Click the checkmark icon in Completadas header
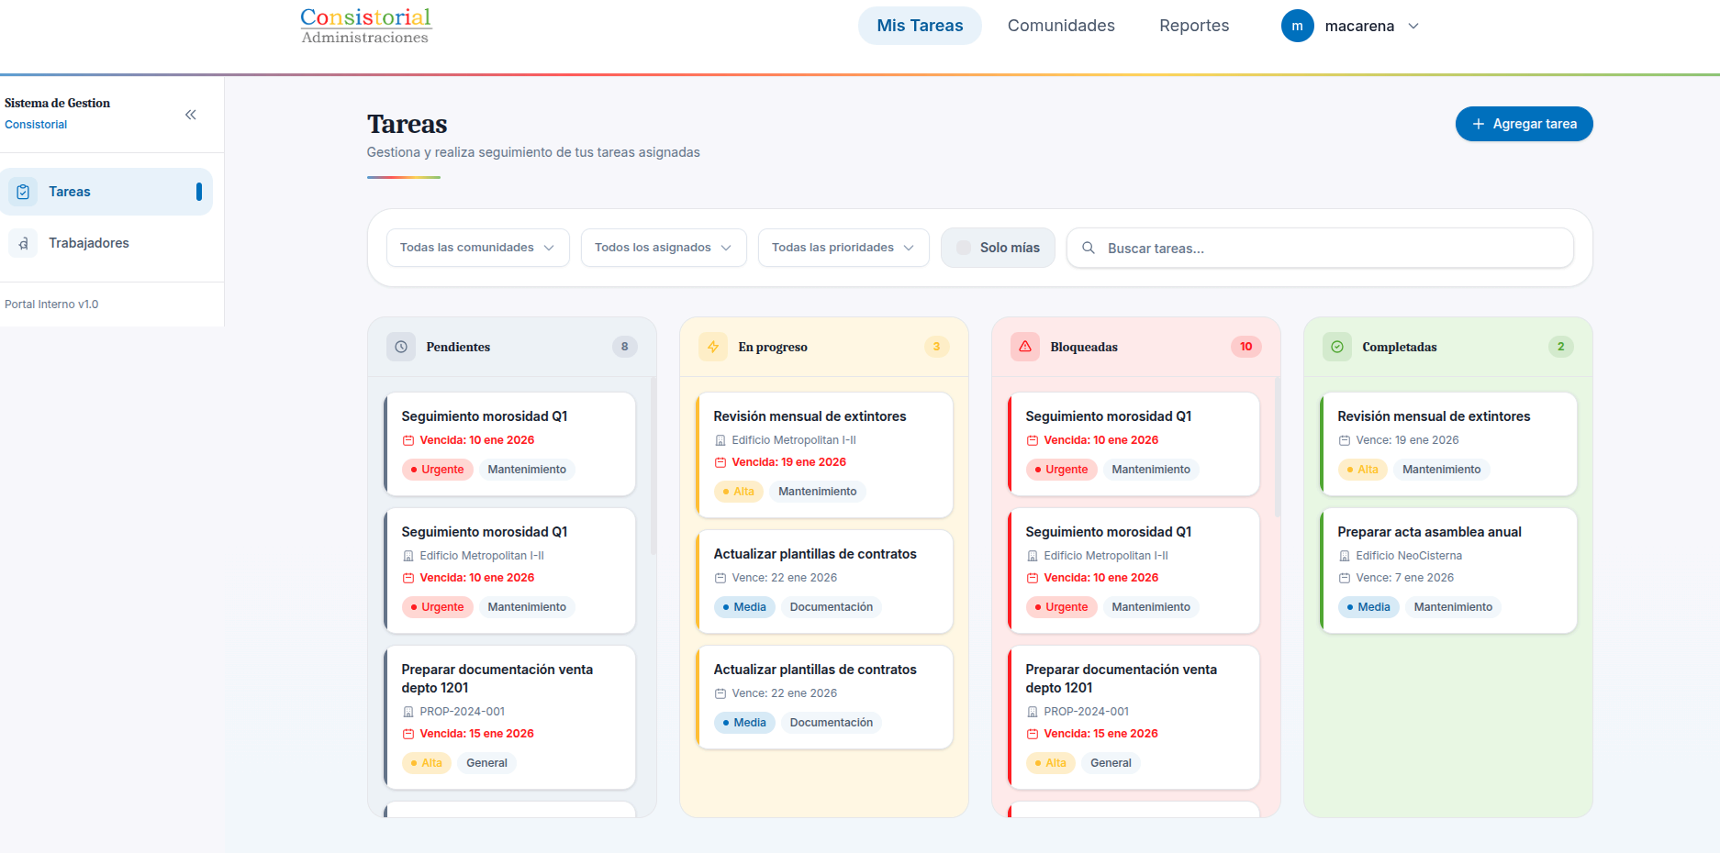Viewport: 1720px width, 853px height. [1337, 347]
